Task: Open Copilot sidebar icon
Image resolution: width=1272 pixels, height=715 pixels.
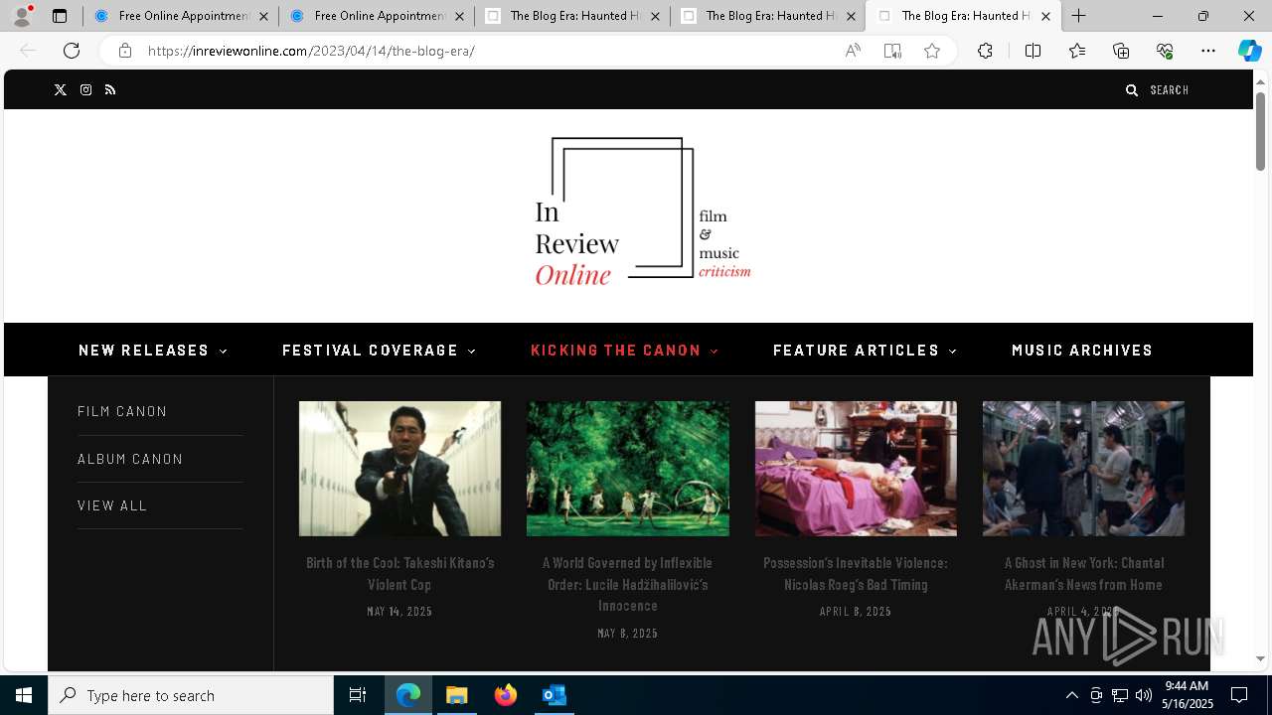Action: pos(1249,51)
